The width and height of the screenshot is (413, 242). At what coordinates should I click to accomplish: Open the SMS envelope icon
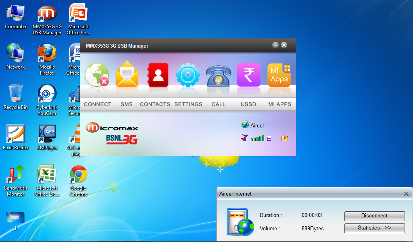click(127, 74)
